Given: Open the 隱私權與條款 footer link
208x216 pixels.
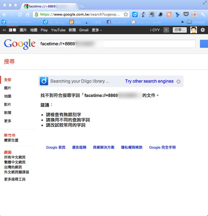Looking at the screenshot, I should 132,147.
